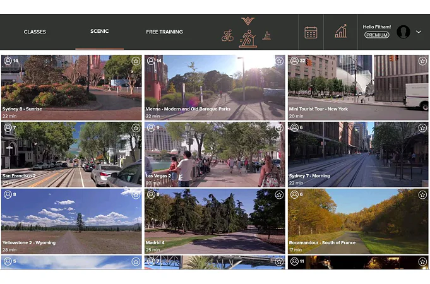Toggle favorite star on Rocamandour video
Screen dimensions: 430x284
pos(422,194)
